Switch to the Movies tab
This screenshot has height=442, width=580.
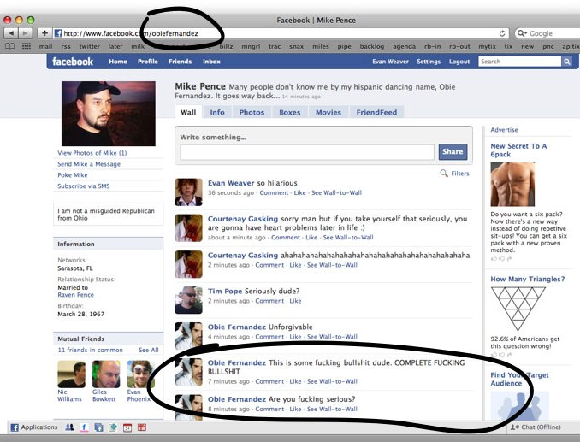328,112
